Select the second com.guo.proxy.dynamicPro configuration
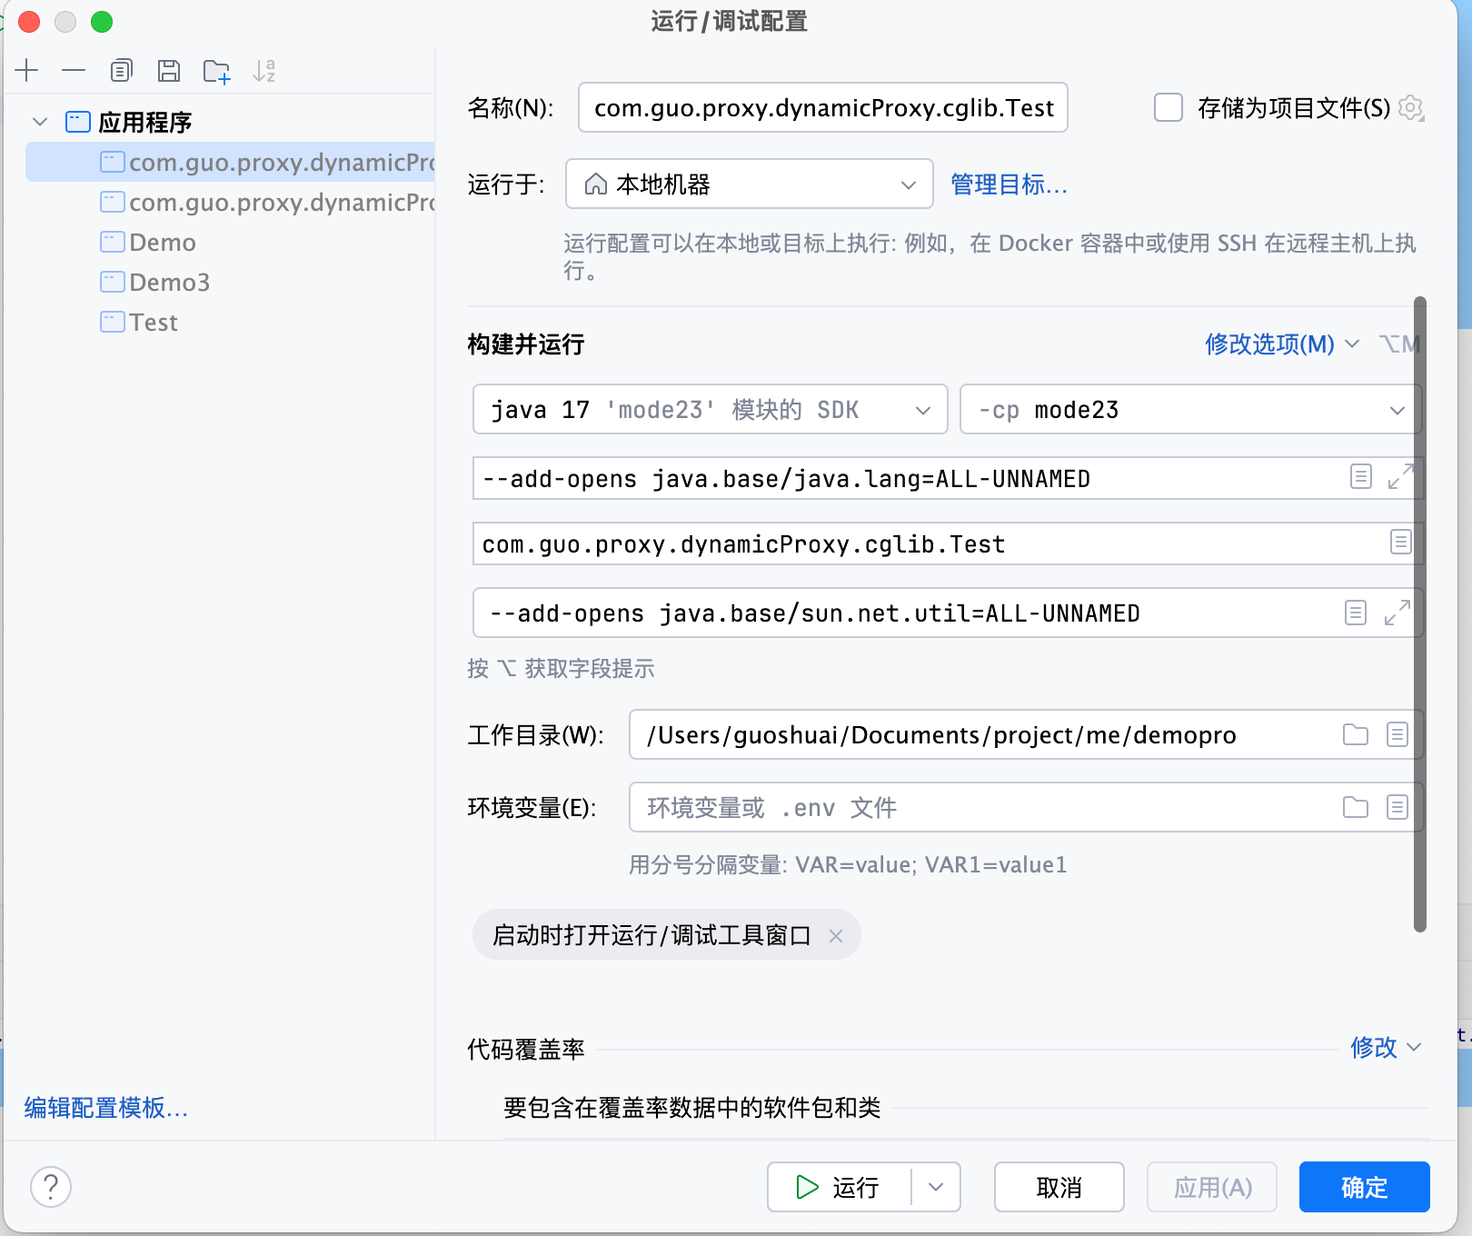This screenshot has height=1236, width=1472. (231, 202)
